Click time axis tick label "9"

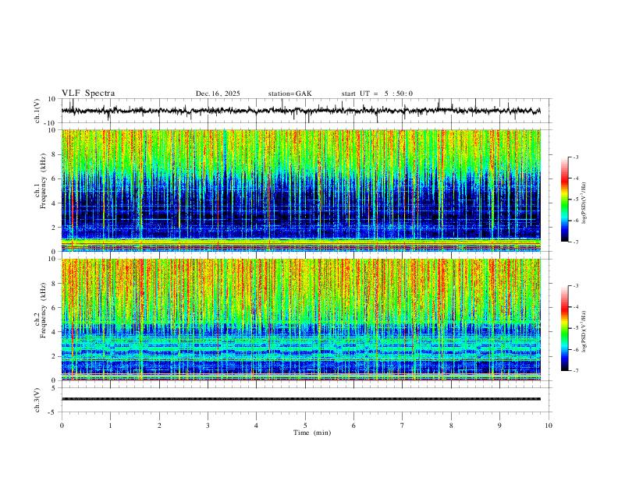[x=499, y=426]
